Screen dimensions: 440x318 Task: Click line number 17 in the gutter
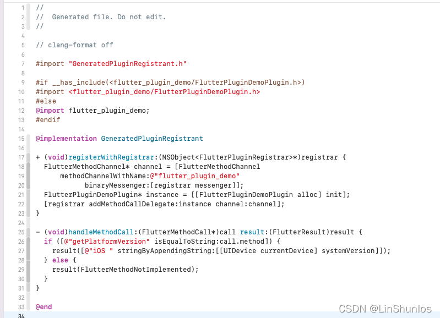(21, 157)
